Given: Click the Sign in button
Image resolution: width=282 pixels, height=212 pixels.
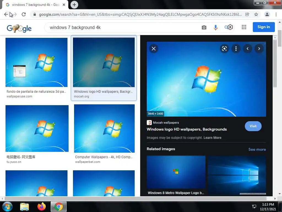Looking at the screenshot, I should [264, 27].
